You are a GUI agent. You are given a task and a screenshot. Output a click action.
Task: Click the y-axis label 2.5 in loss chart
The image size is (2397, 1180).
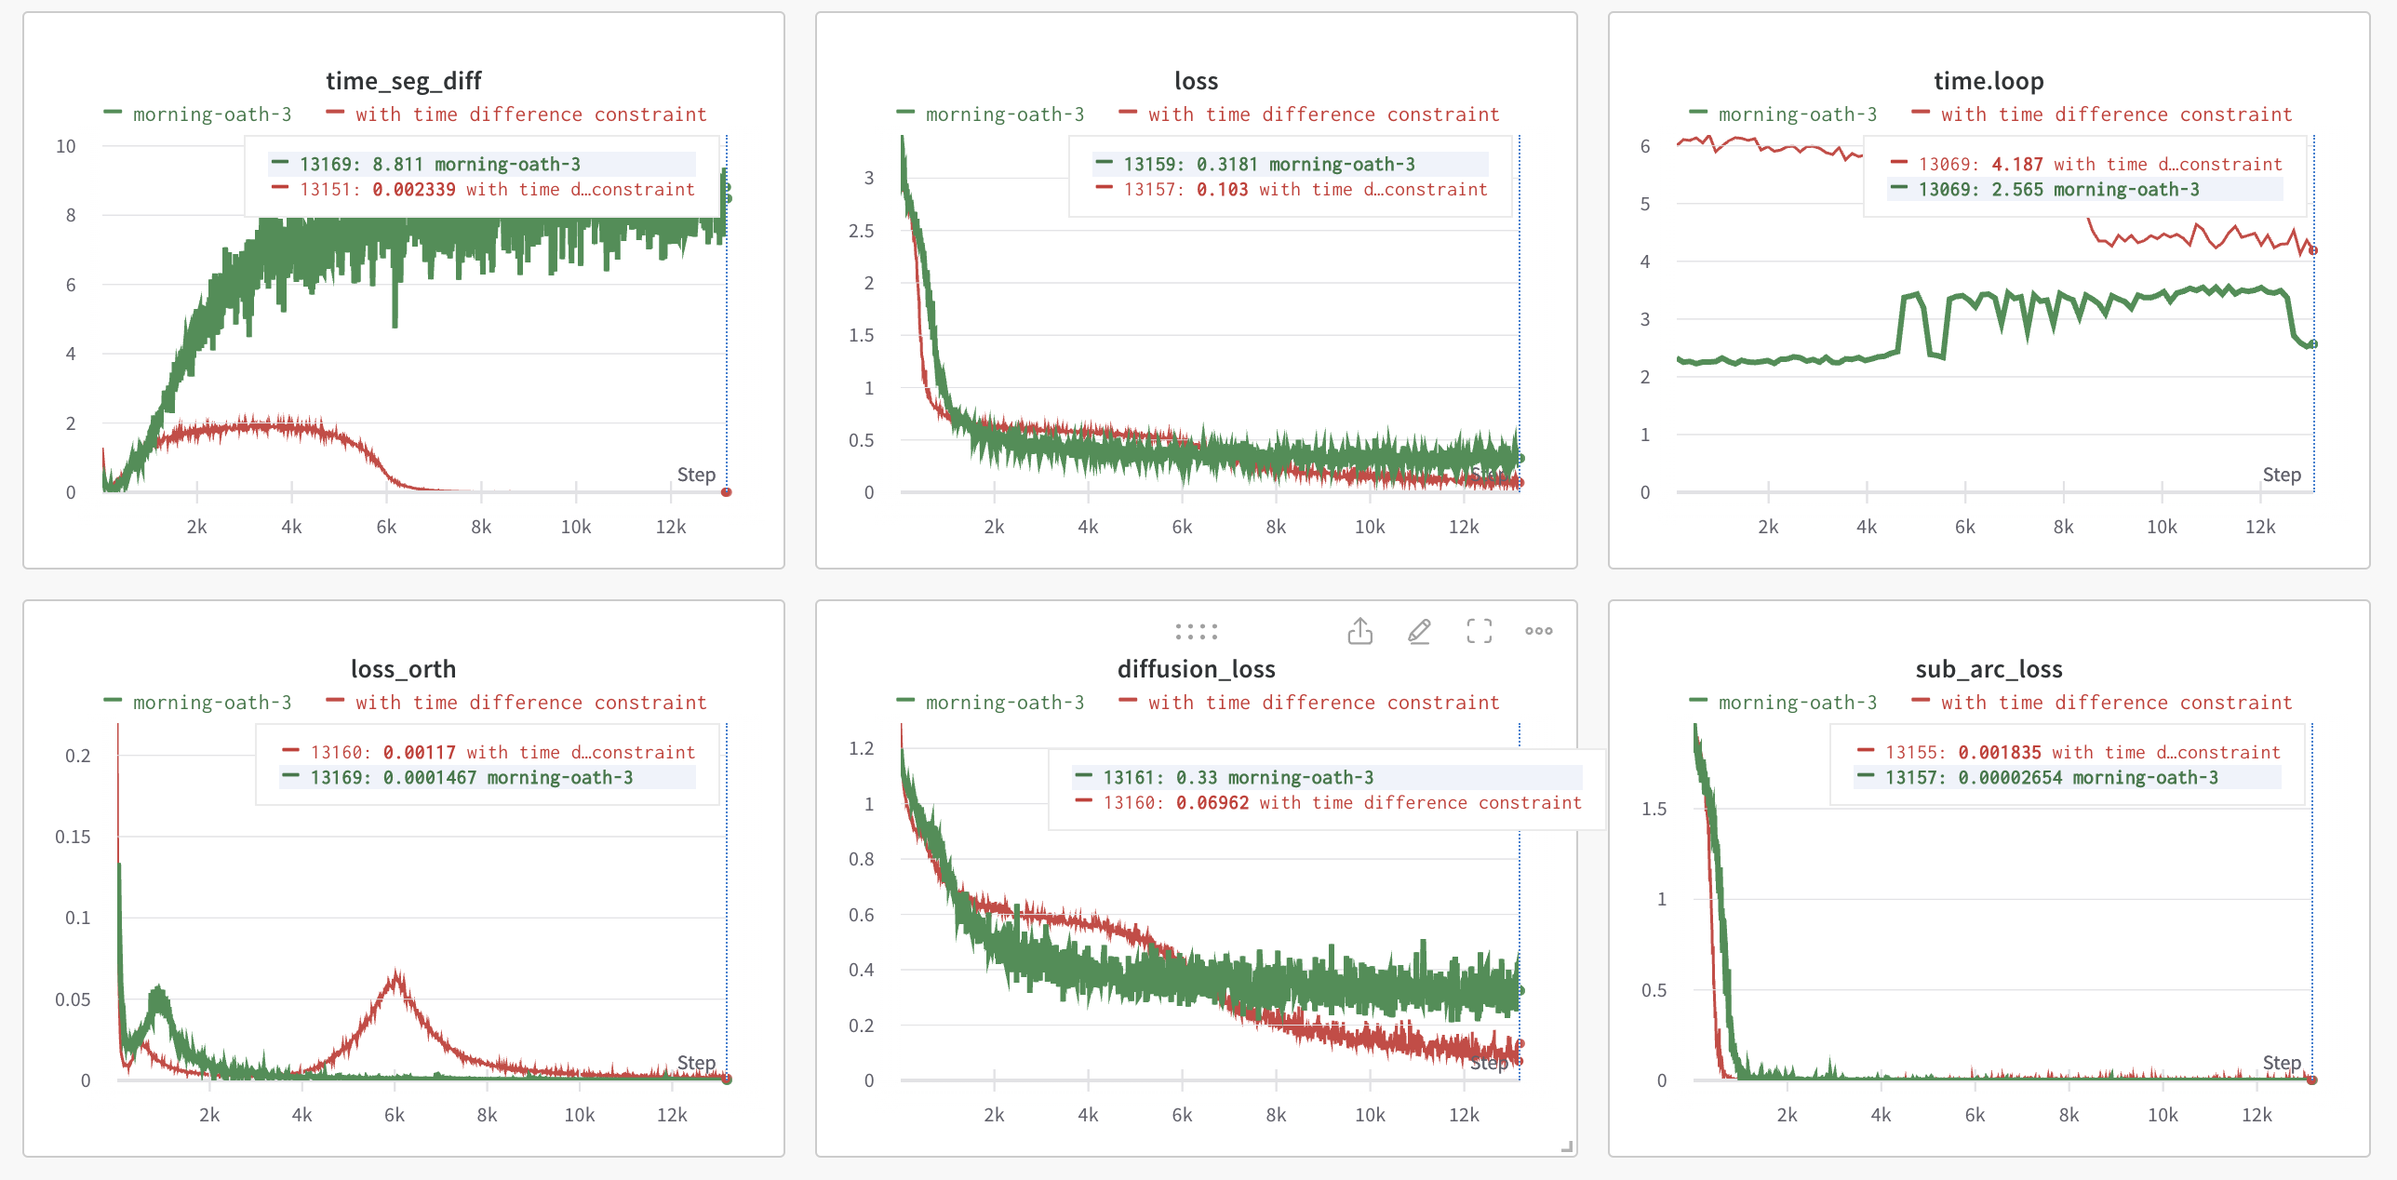point(861,231)
